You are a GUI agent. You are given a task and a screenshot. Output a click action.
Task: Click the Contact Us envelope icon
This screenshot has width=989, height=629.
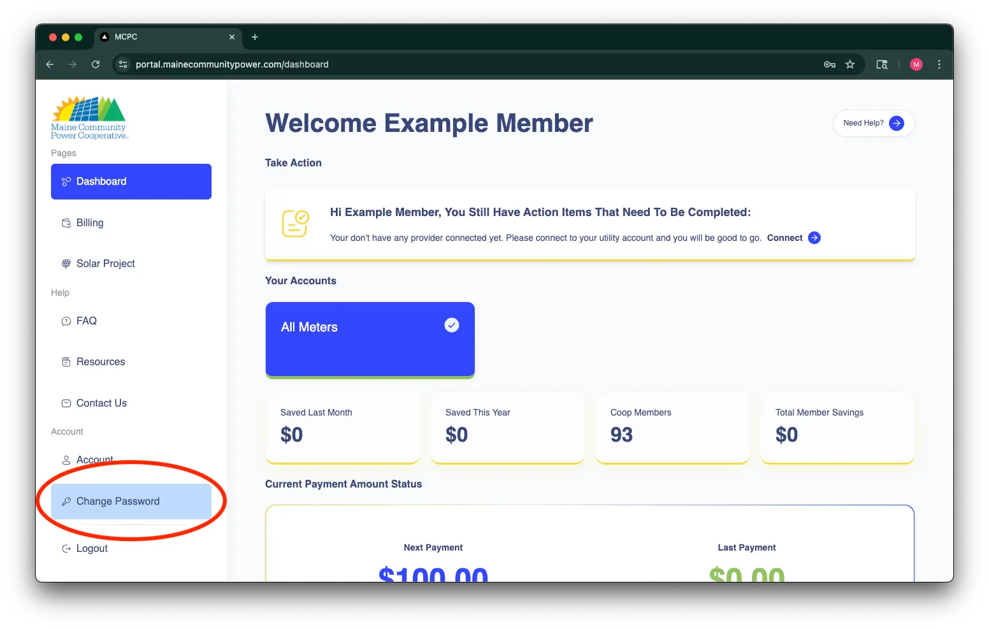[x=66, y=403]
